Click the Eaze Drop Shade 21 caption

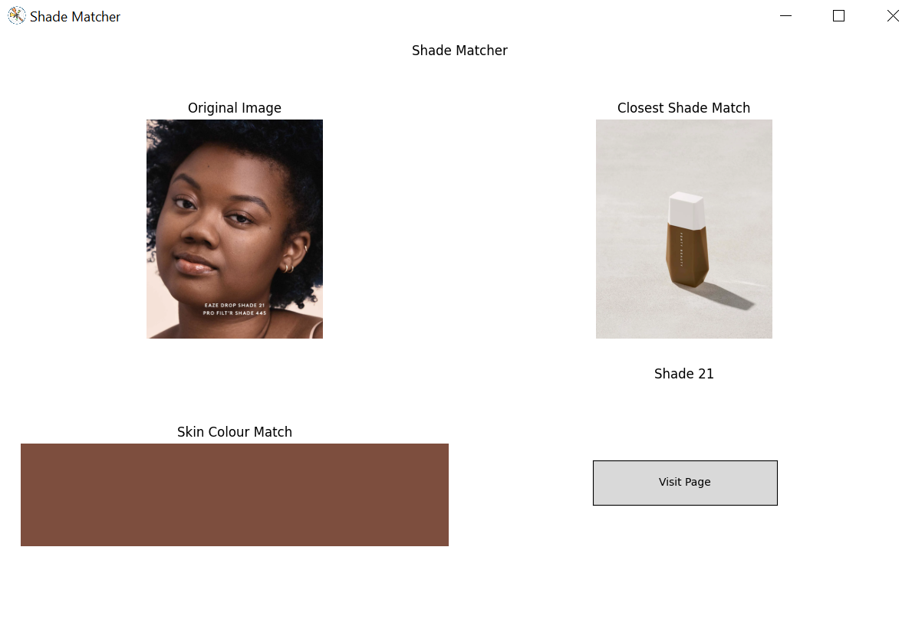235,306
